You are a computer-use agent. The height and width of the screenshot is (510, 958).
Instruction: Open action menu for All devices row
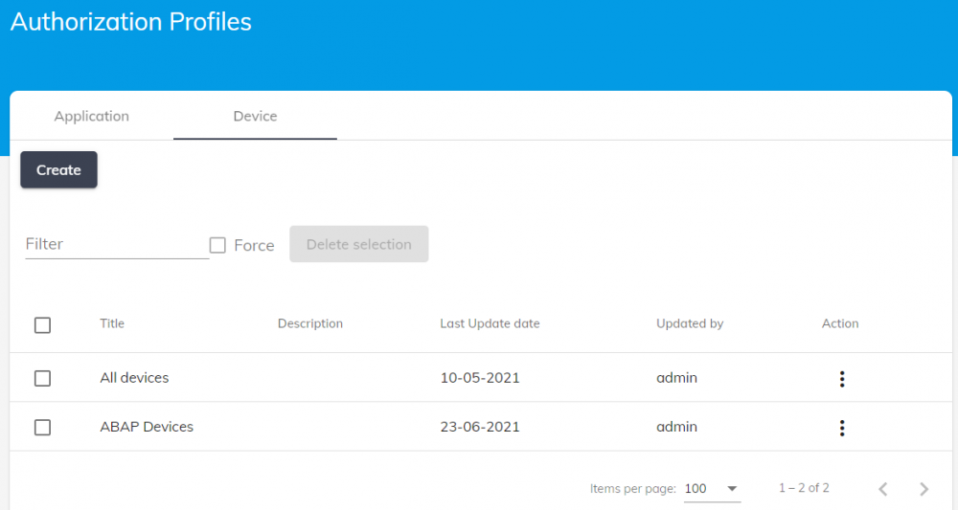[842, 379]
